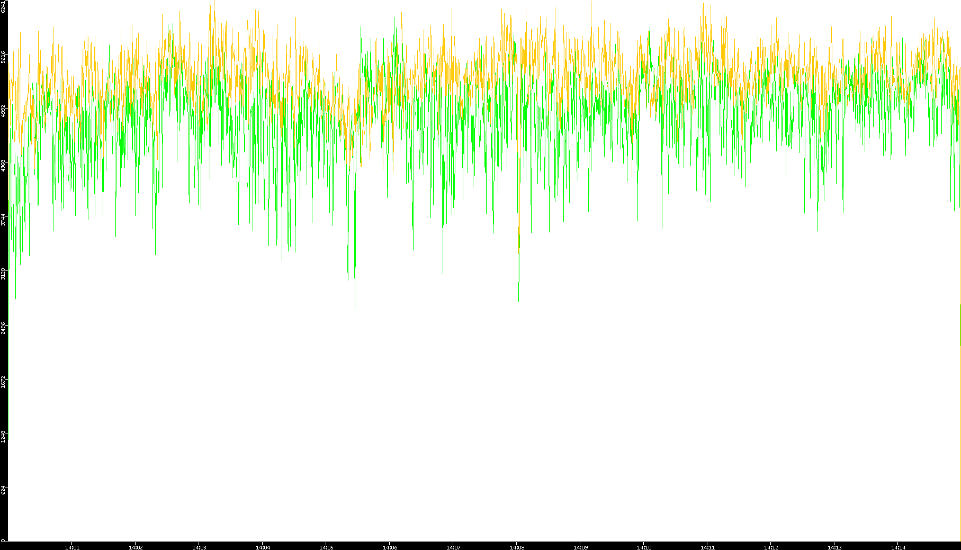Select the 3744 vertical axis label
961x550 pixels.
click(x=4, y=220)
